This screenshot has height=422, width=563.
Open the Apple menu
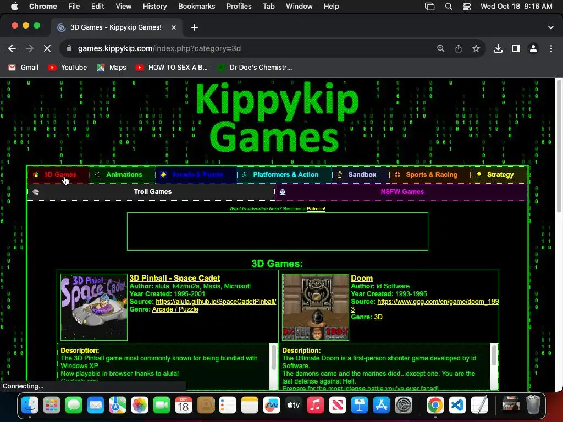[14, 7]
